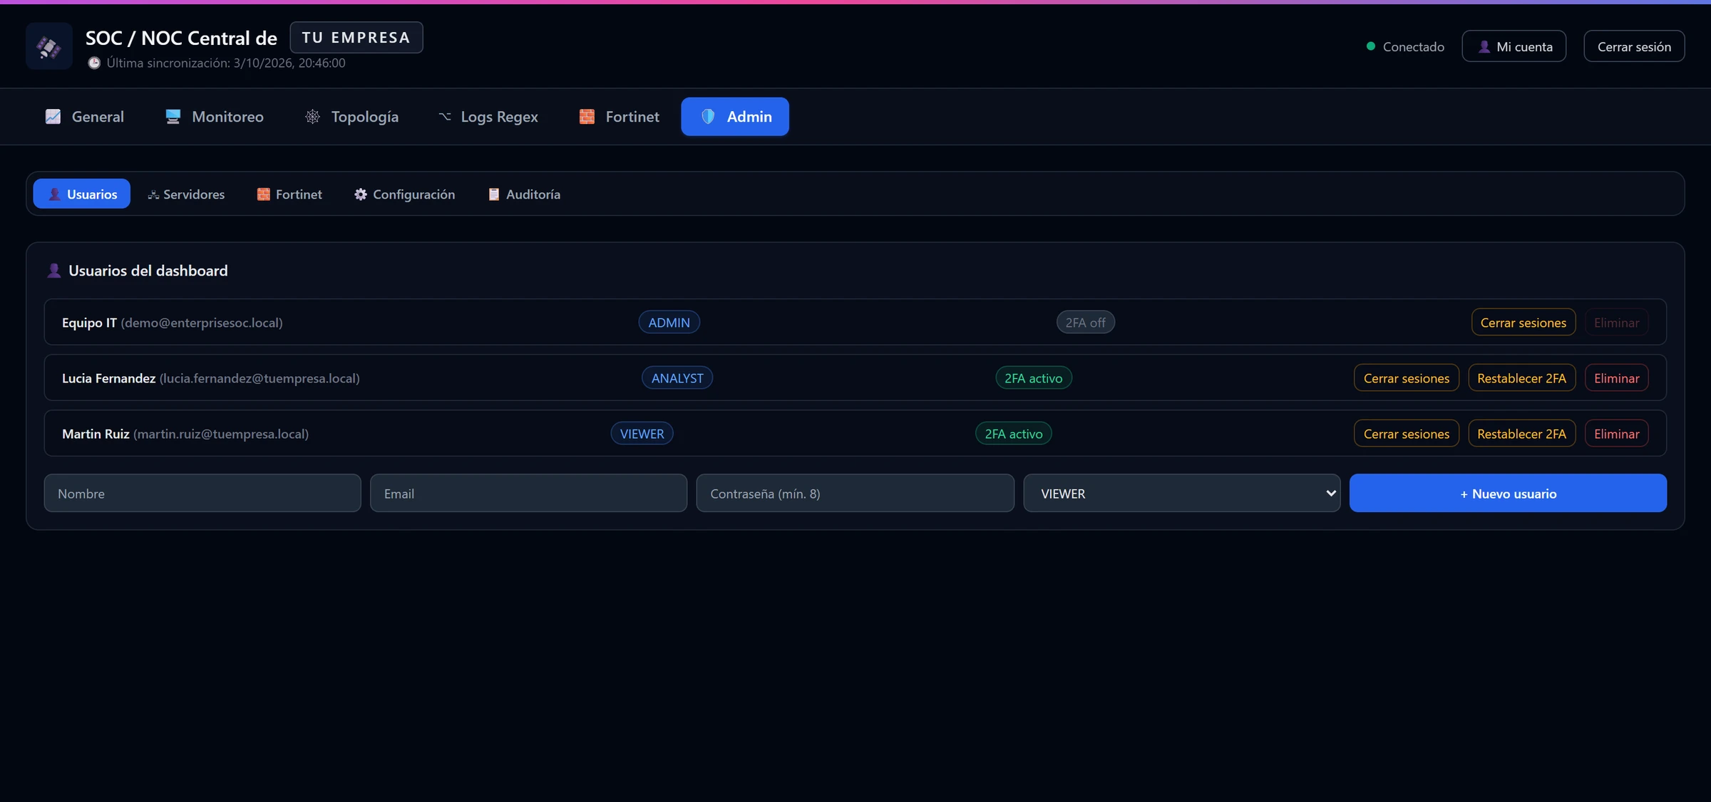
Task: Switch to the Auditoría subtab
Action: [524, 194]
